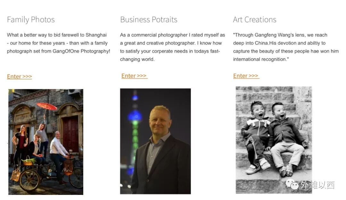Click the red umbrella in family photo
Screen dimensions: 346x200
(x=47, y=106)
